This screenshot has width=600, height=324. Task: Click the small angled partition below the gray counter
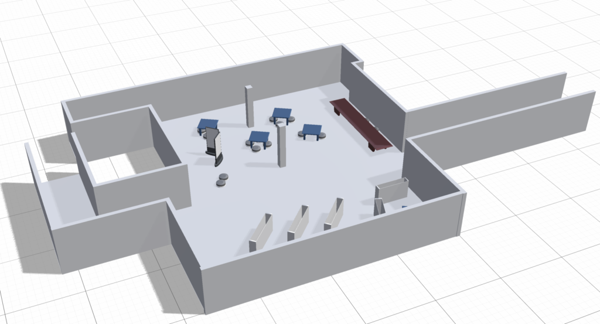point(379,207)
